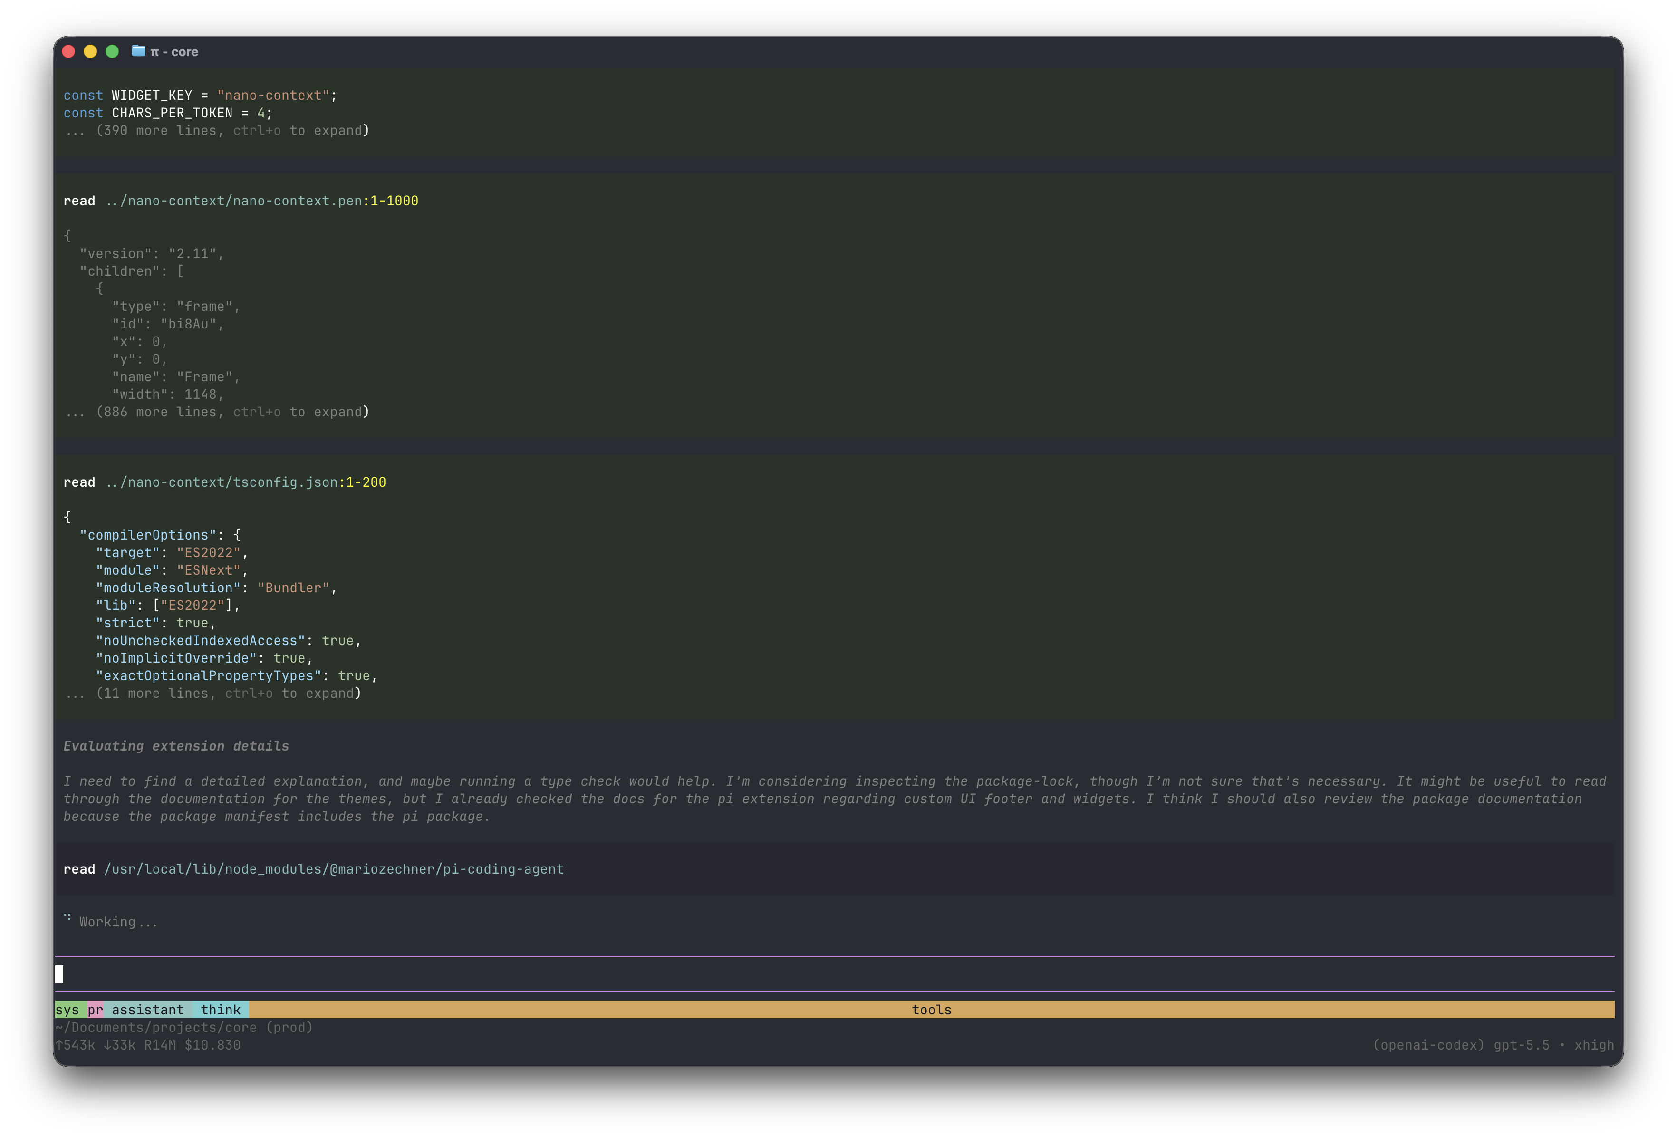Click the xhigh thinking level label

[1594, 1045]
